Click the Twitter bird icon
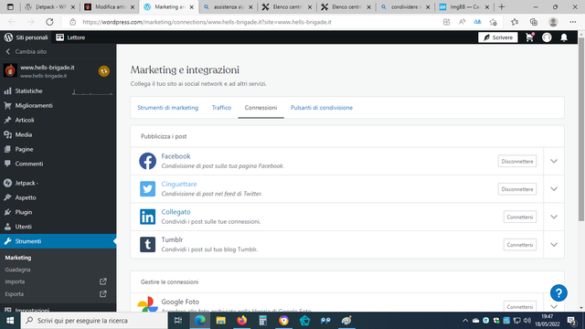585x329 pixels. pyautogui.click(x=147, y=189)
